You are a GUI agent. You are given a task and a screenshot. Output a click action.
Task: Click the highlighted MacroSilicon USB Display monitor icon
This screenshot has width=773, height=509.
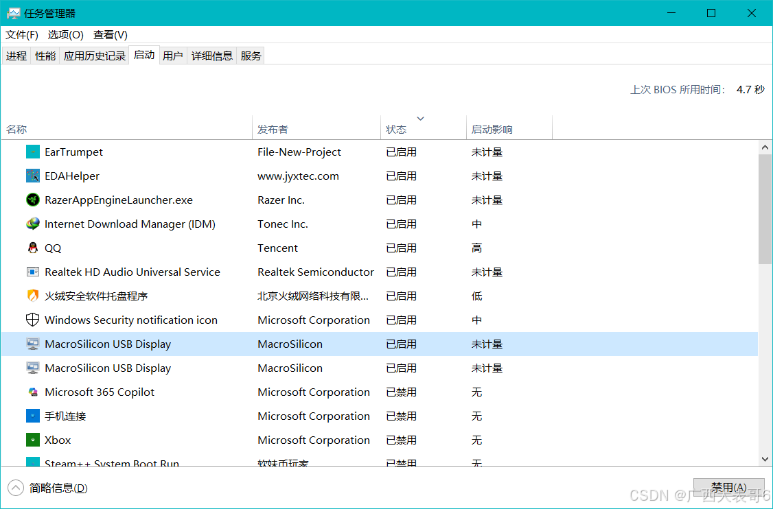click(32, 344)
